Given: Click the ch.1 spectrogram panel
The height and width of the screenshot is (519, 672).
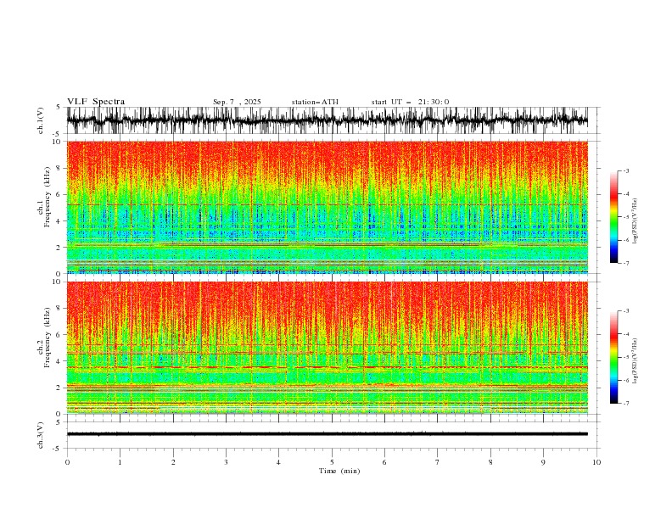Looking at the screenshot, I should click(328, 207).
